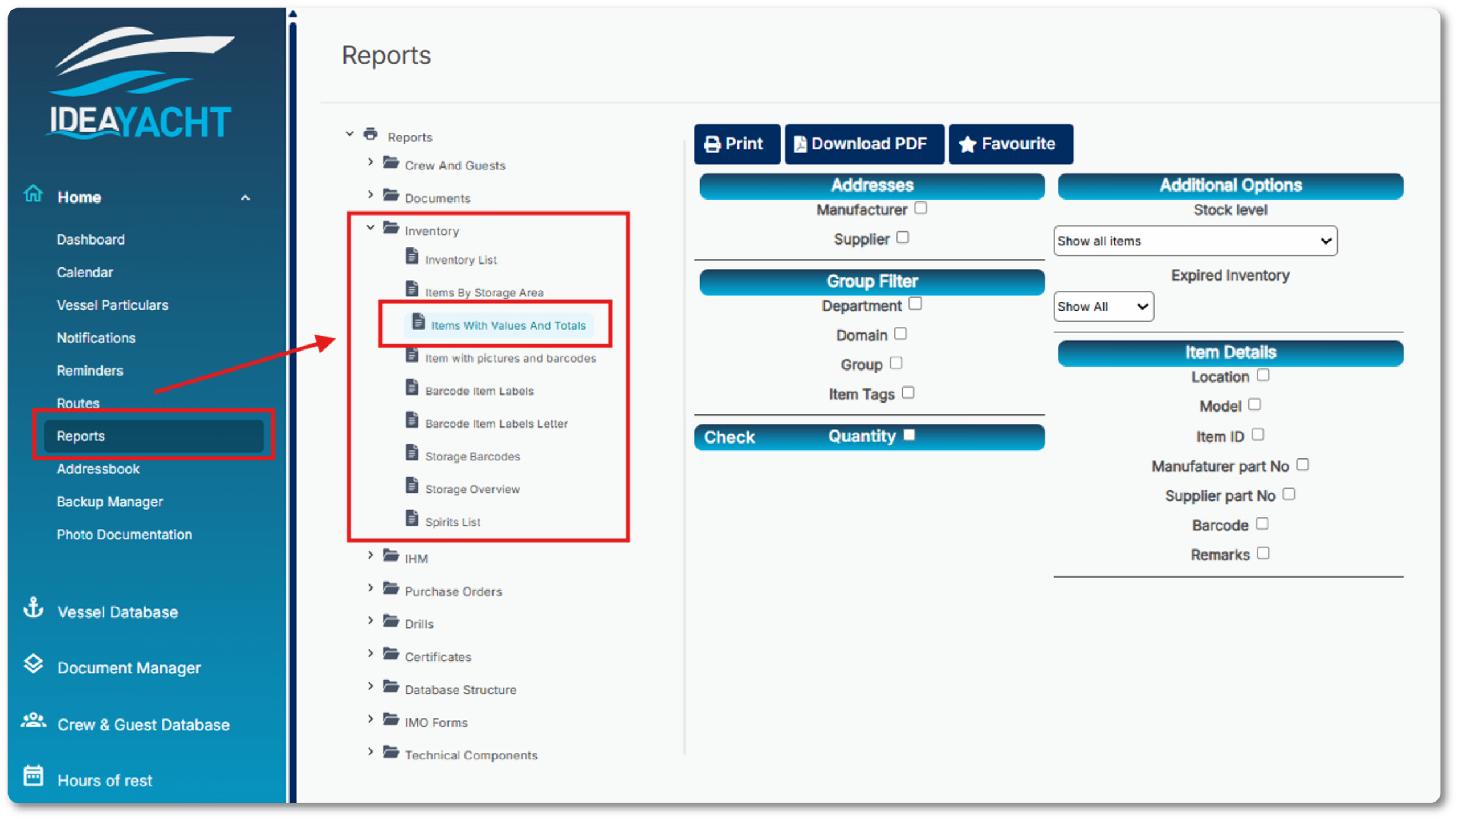Click the Favourite button
The height and width of the screenshot is (821, 1459).
point(1010,144)
